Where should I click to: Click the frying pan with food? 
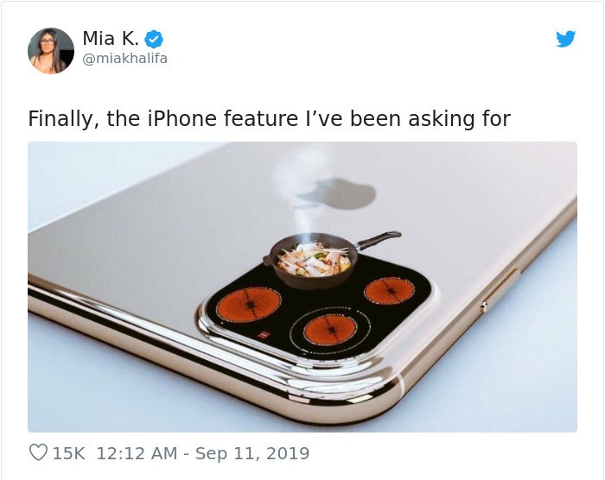point(313,260)
